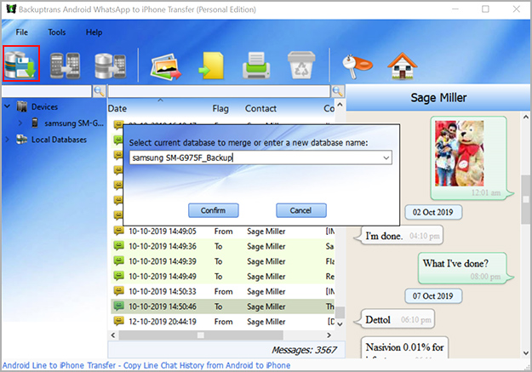The height and width of the screenshot is (372, 532).
Task: Open the Tools menu
Action: point(57,32)
